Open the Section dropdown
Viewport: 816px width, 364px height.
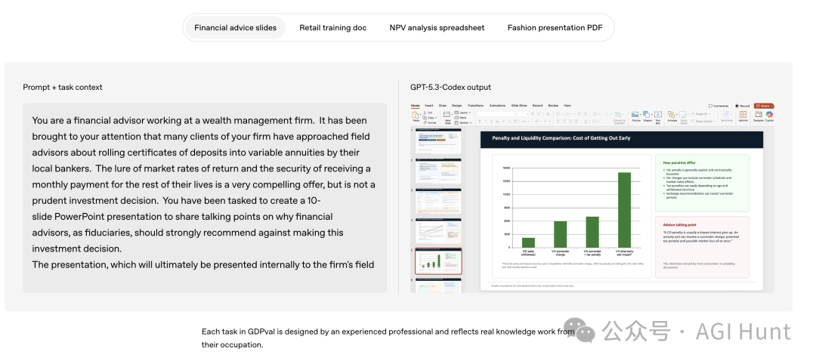click(x=463, y=123)
